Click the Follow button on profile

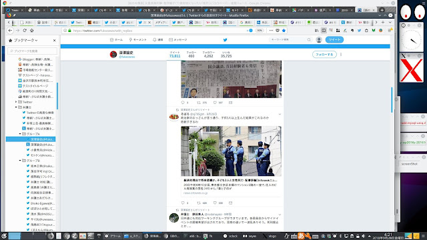click(x=324, y=55)
